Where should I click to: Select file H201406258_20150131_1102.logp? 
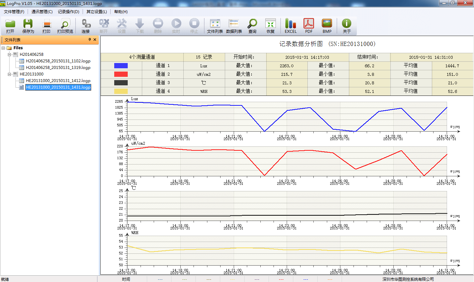point(58,61)
